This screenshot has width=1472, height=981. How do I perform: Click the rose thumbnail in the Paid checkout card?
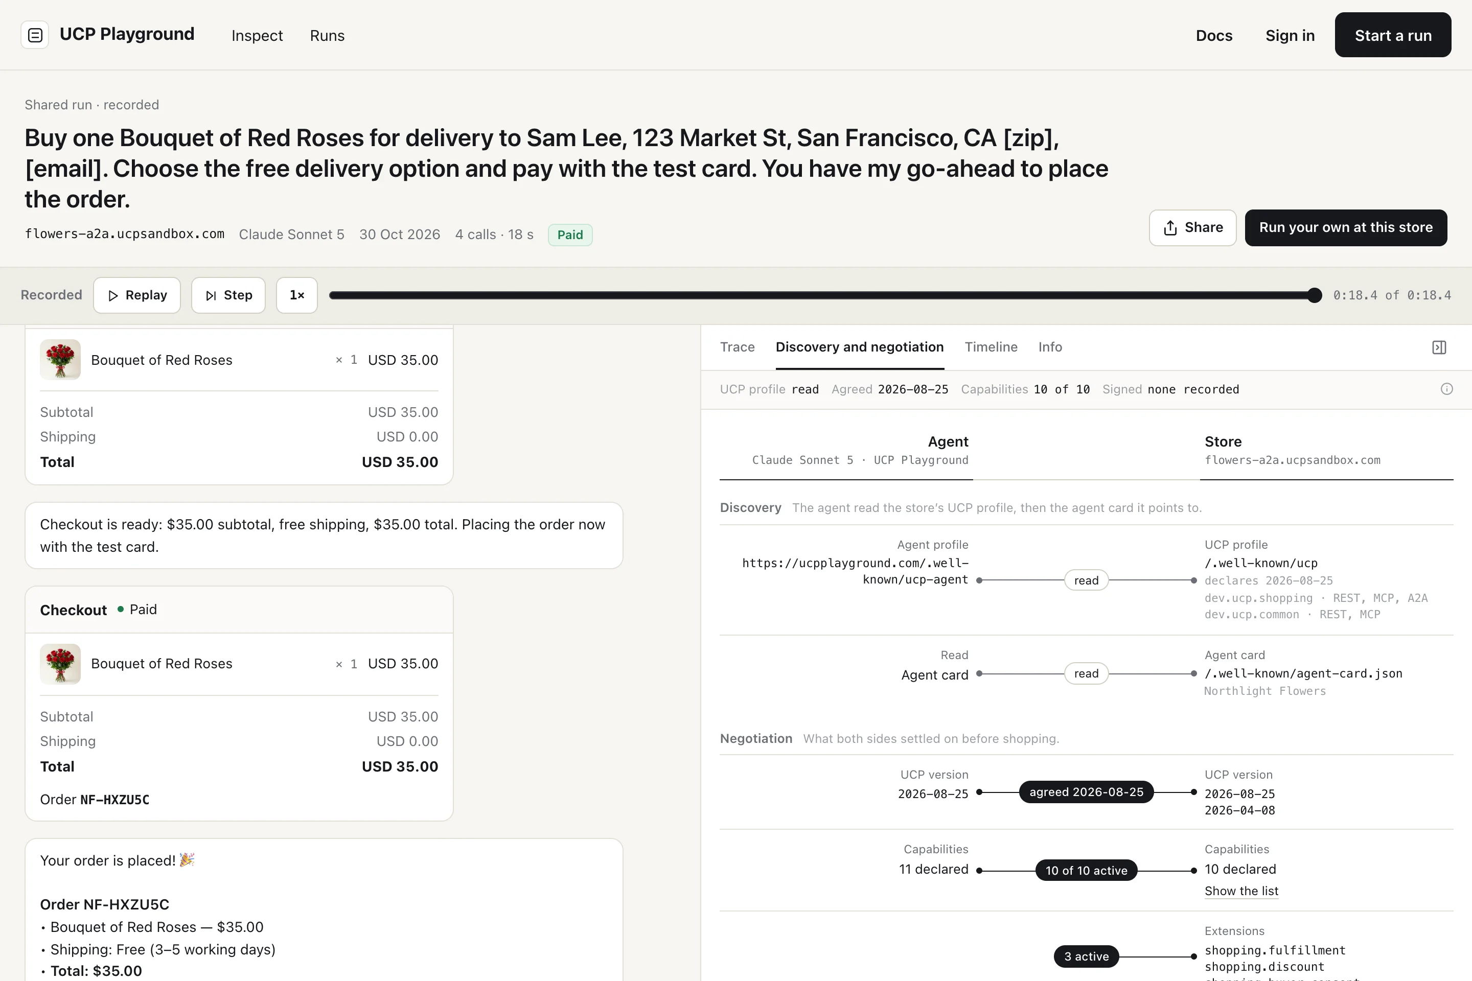[60, 664]
